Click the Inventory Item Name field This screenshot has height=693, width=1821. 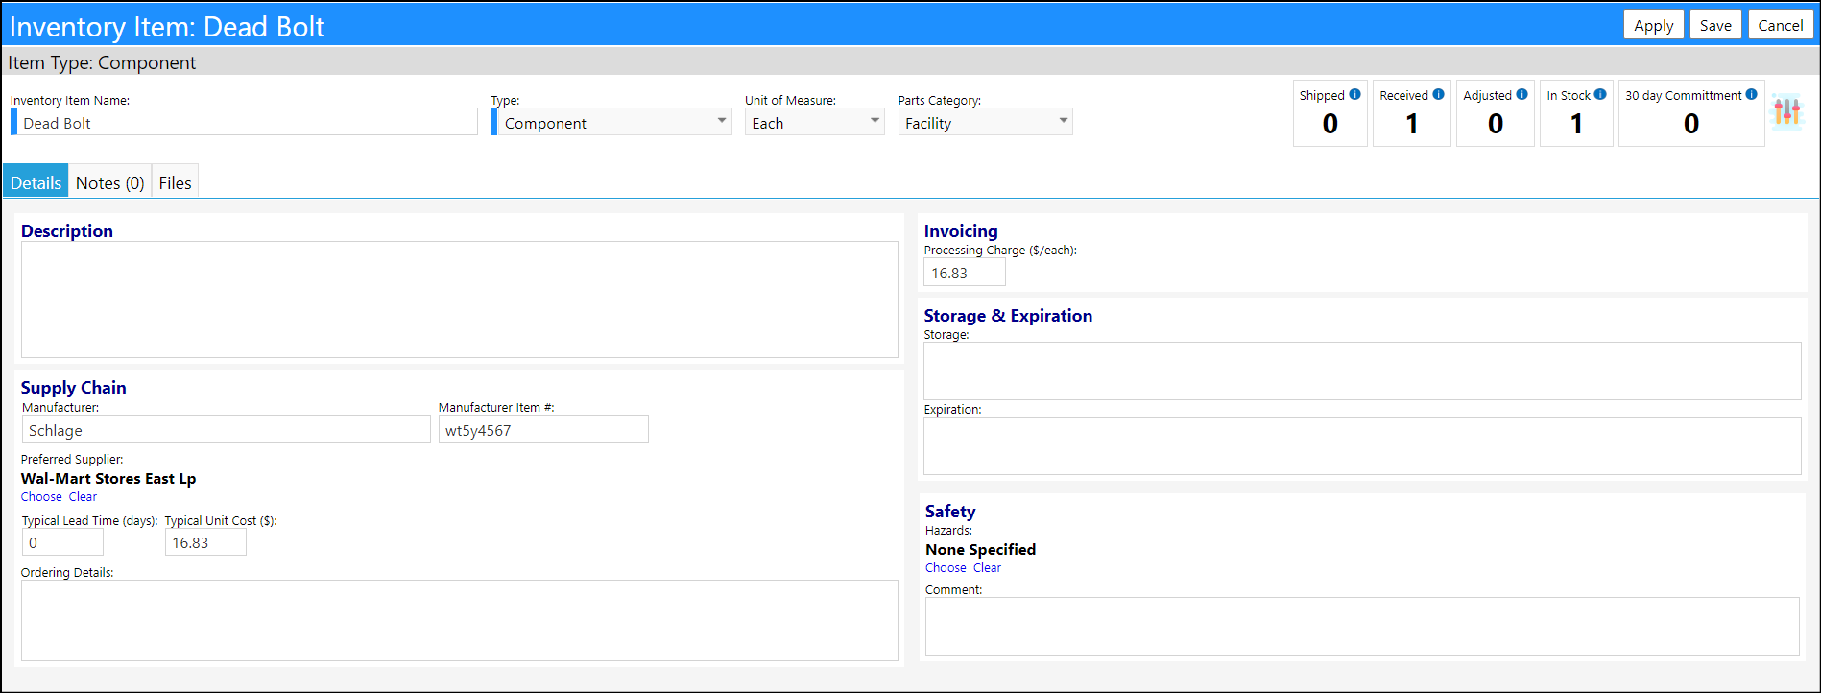click(244, 122)
